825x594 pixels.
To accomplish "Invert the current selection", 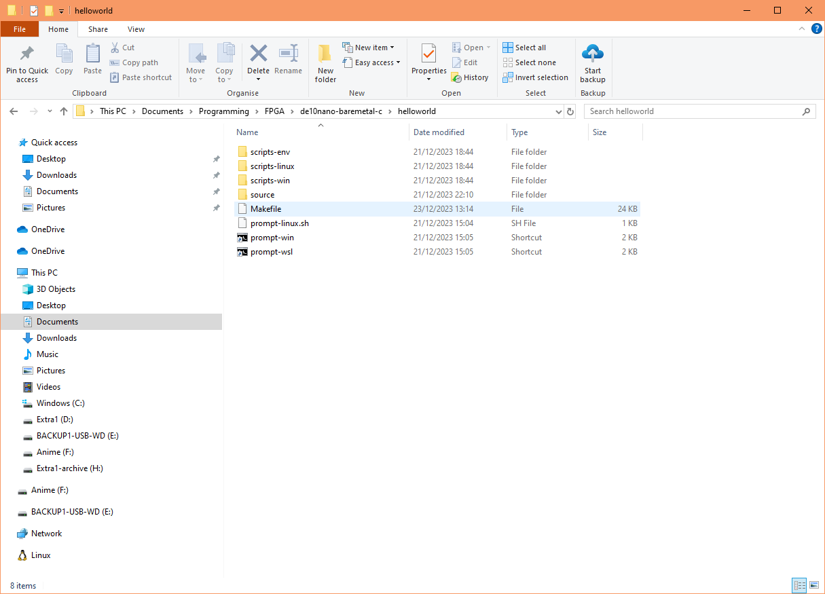I will pyautogui.click(x=535, y=77).
